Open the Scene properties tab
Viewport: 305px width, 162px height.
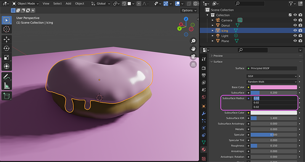pos(204,90)
